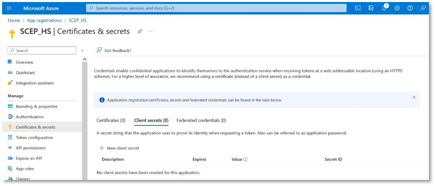Dismiss the information banner
The width and height of the screenshot is (435, 186).
coord(414,97)
